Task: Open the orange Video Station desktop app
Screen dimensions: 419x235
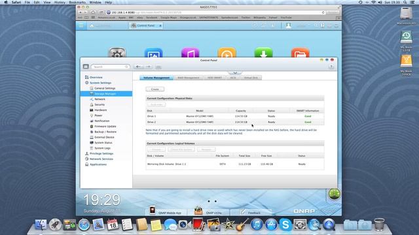Action: click(227, 52)
